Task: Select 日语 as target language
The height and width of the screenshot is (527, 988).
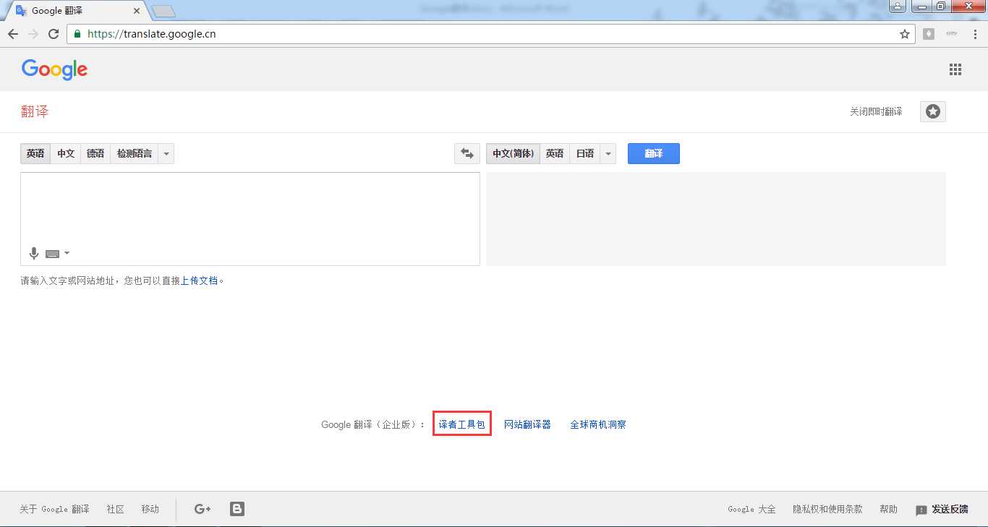Action: click(585, 153)
